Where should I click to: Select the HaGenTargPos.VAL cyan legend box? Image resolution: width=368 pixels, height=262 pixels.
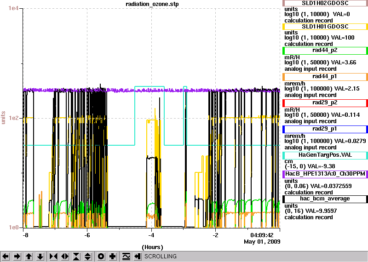(x=325, y=155)
